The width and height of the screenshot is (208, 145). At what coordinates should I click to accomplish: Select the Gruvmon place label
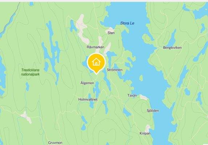pyautogui.click(x=55, y=143)
